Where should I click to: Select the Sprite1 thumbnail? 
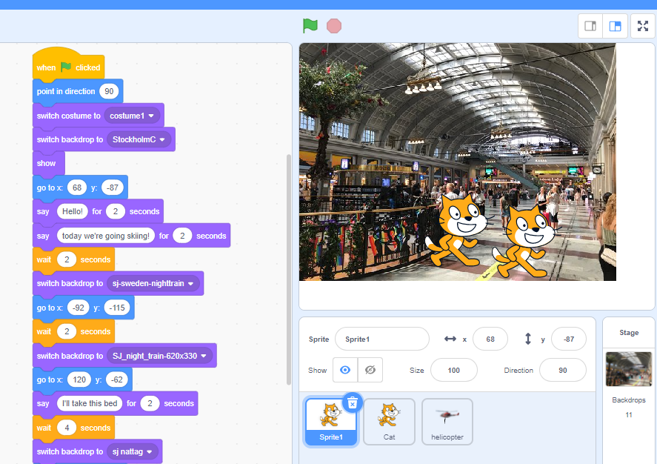pyautogui.click(x=331, y=421)
